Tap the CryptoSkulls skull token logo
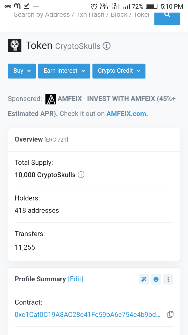The height and width of the screenshot is (335, 188). click(x=15, y=46)
